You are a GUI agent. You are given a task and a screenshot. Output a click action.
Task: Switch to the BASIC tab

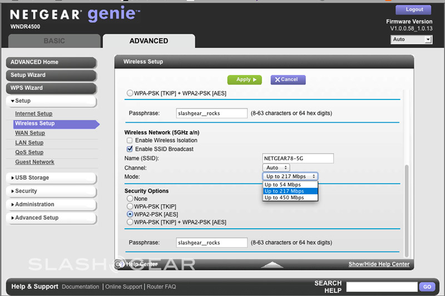click(55, 41)
